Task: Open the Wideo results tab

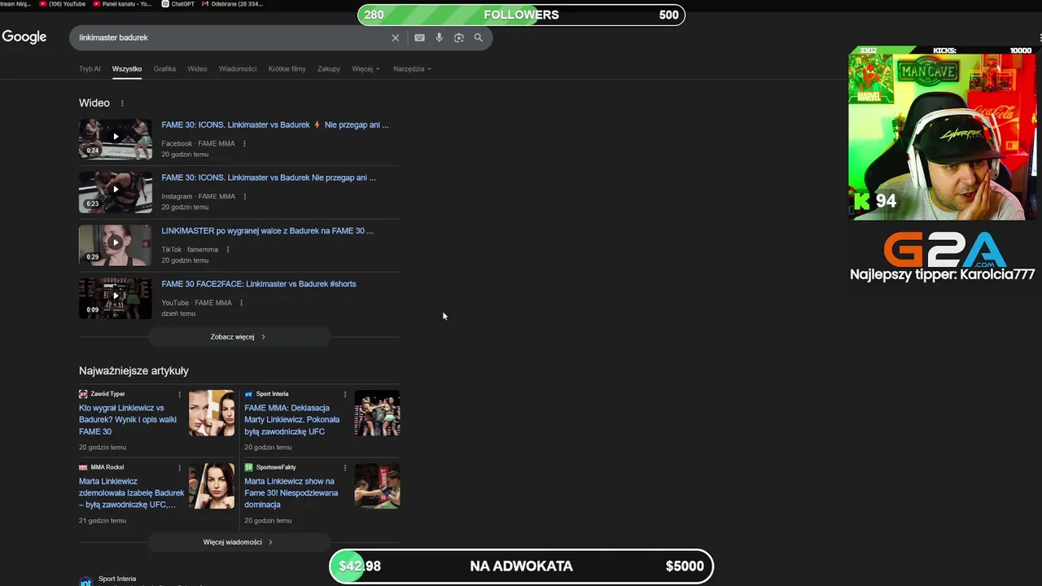Action: [197, 68]
